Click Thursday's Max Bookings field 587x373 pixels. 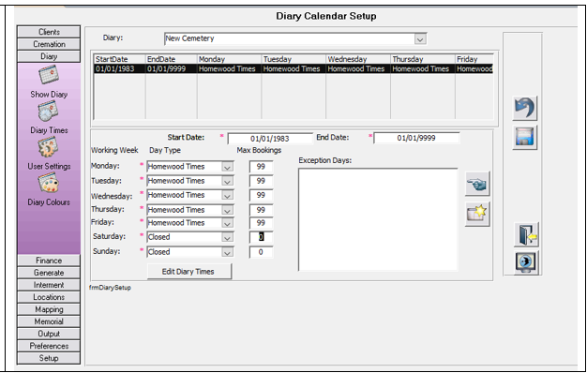coord(261,210)
